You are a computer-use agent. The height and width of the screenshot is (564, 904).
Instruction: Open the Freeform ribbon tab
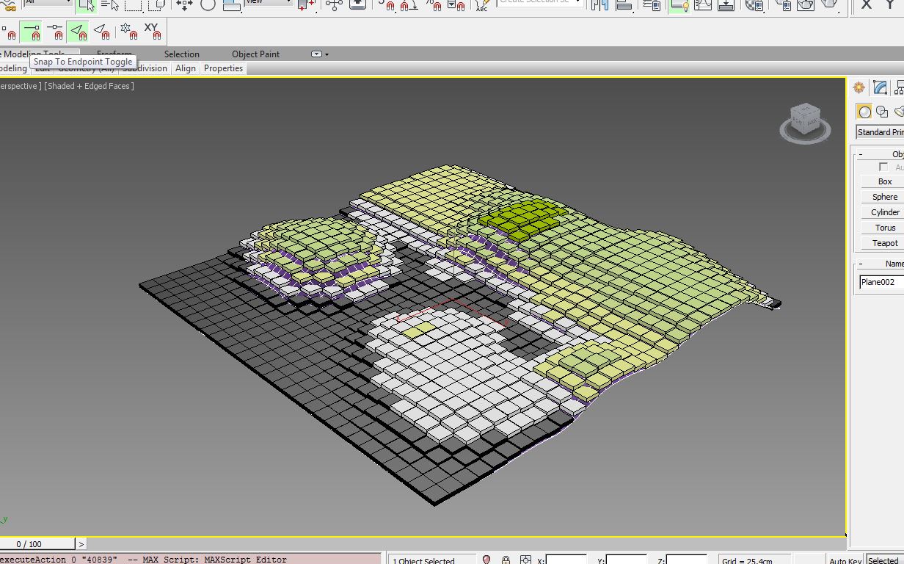[x=114, y=54]
